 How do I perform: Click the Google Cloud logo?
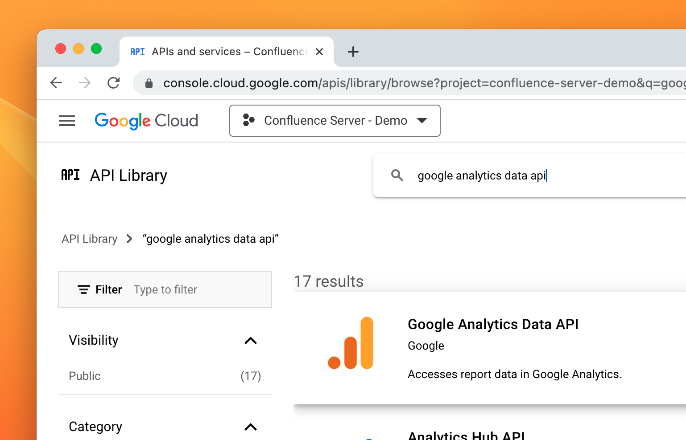(146, 121)
